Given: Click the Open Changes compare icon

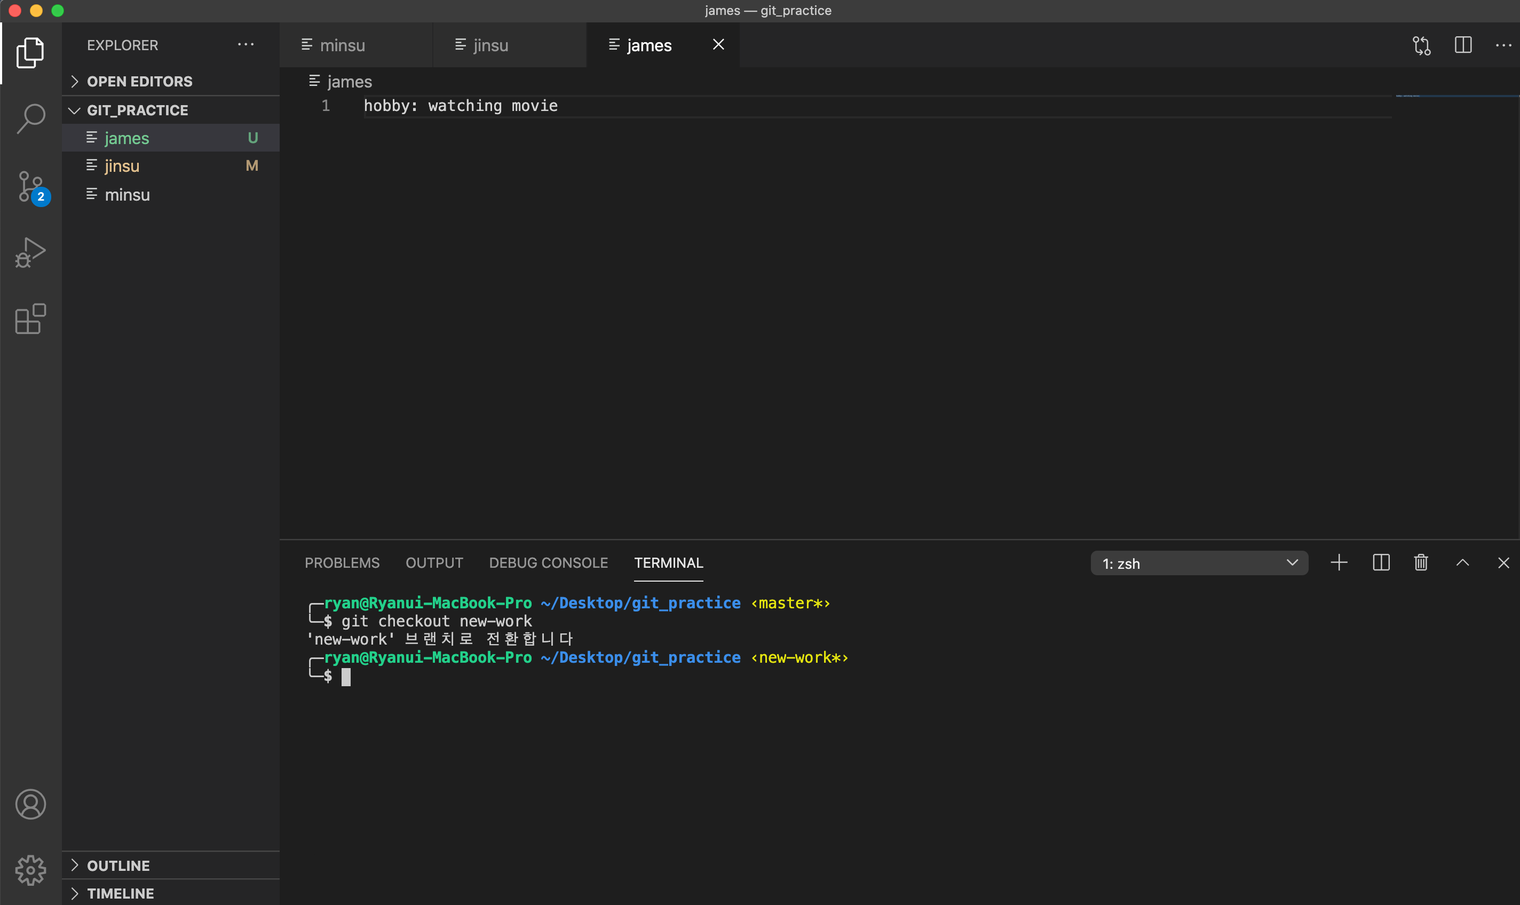Looking at the screenshot, I should pos(1421,45).
